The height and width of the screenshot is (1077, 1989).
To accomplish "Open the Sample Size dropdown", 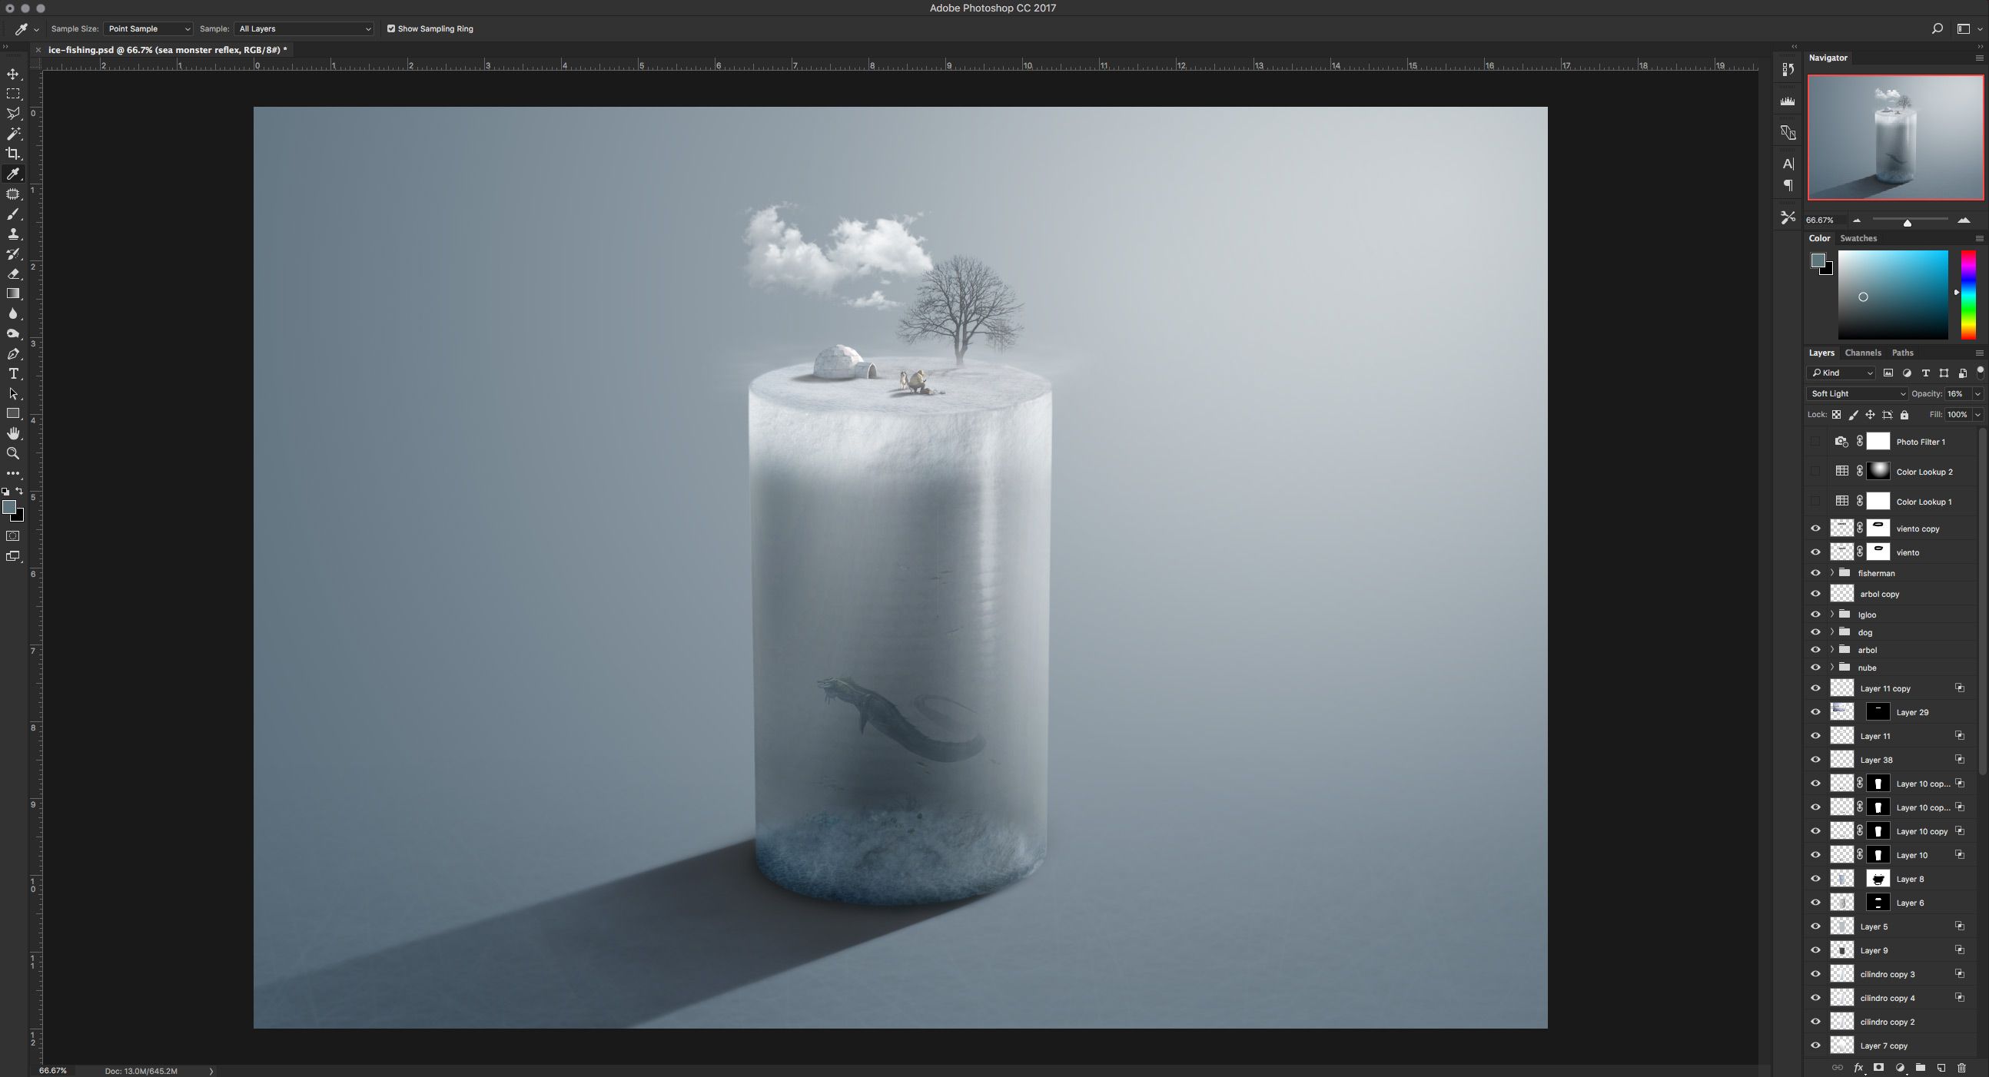I will coord(148,28).
